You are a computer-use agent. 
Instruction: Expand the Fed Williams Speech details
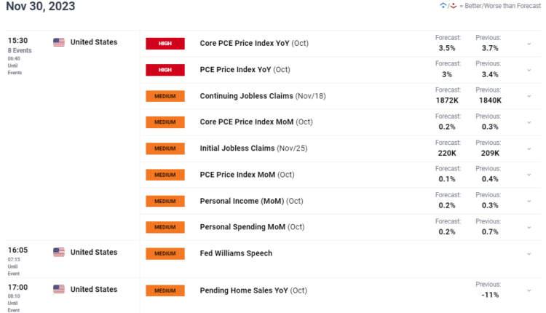click(x=529, y=253)
